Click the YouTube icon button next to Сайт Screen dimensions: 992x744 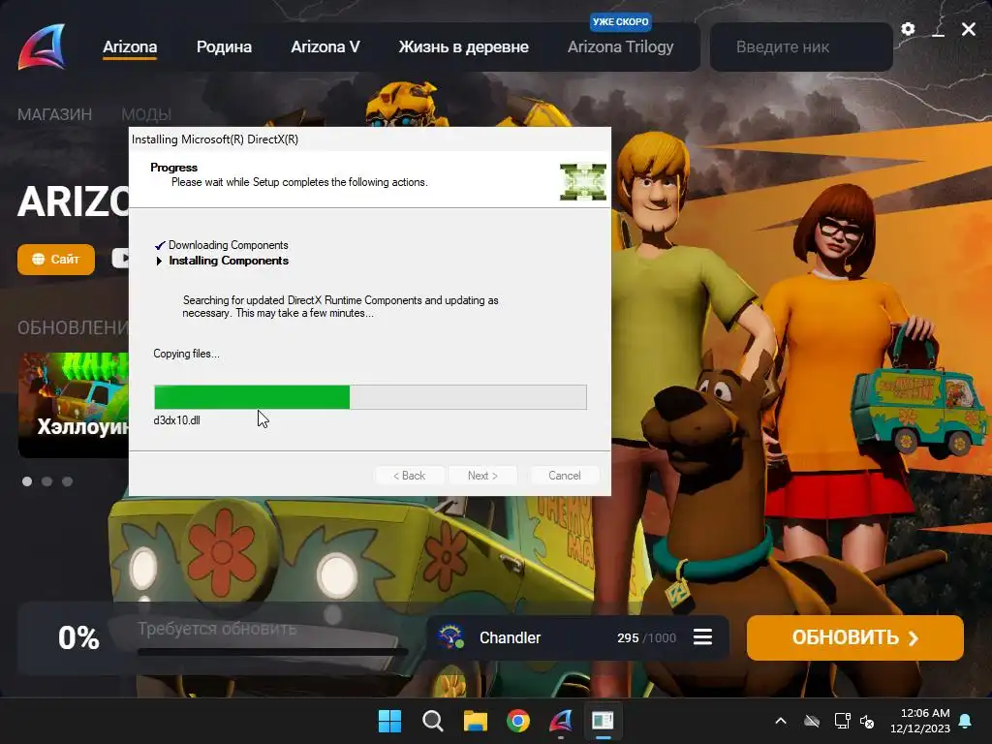[x=120, y=258]
